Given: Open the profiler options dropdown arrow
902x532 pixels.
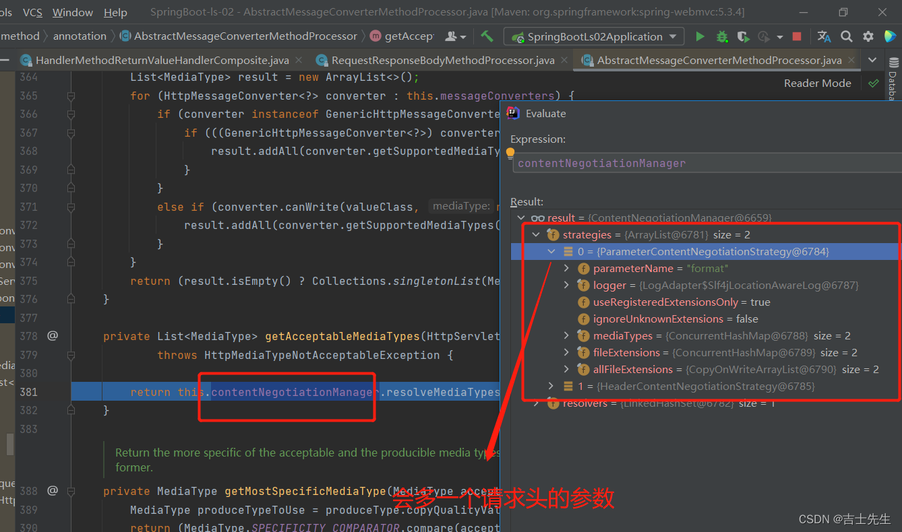Looking at the screenshot, I should click(x=780, y=37).
